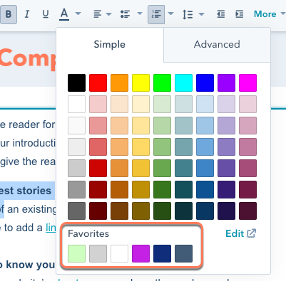This screenshot has width=286, height=281.
Task: Click the increase indent icon
Action: point(239,14)
